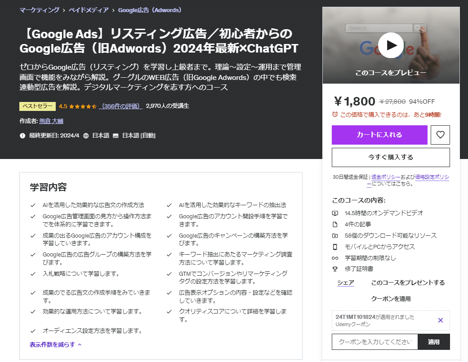
Task: Click 今すぐ購入する buy now button
Action: coord(391,158)
